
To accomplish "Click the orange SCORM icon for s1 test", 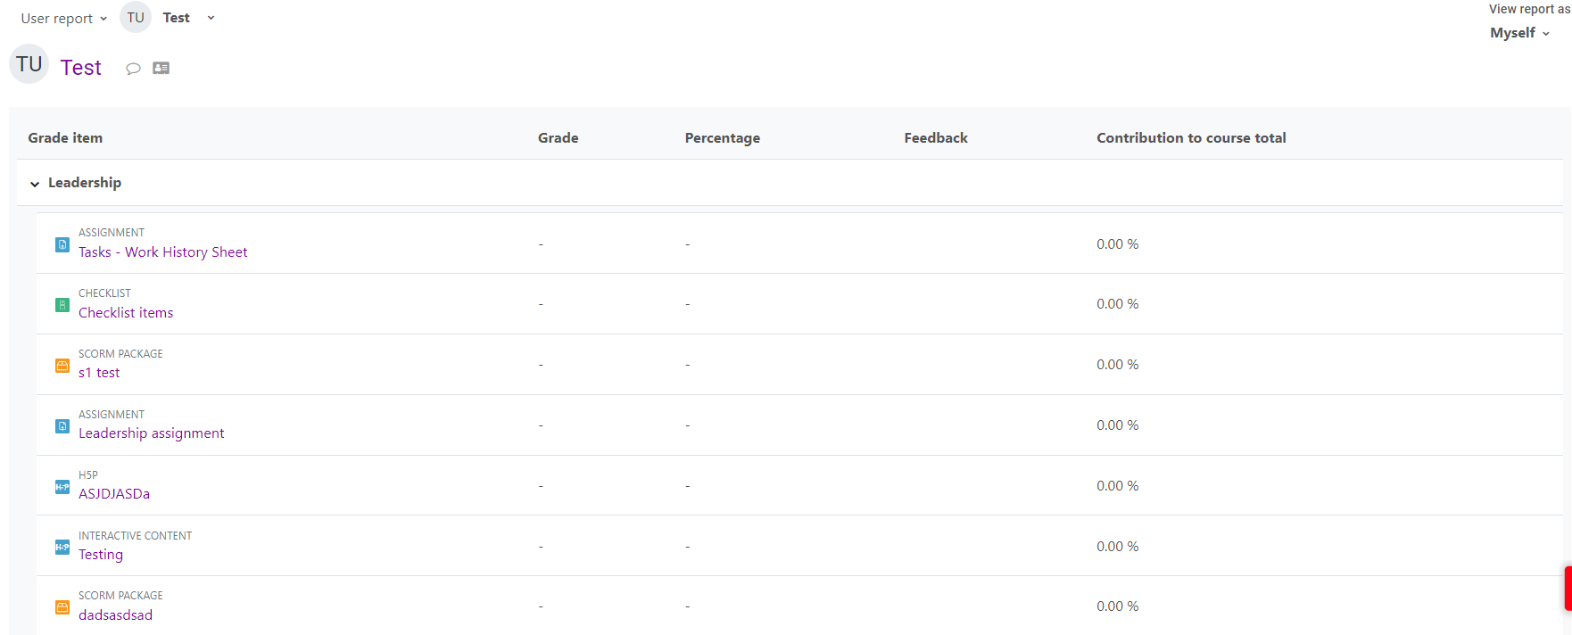I will 62,366.
